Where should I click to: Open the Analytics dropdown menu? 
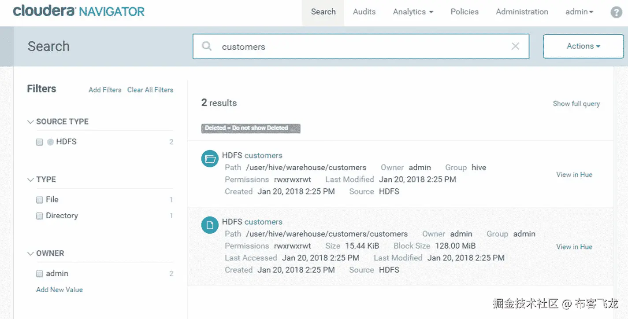coord(413,12)
